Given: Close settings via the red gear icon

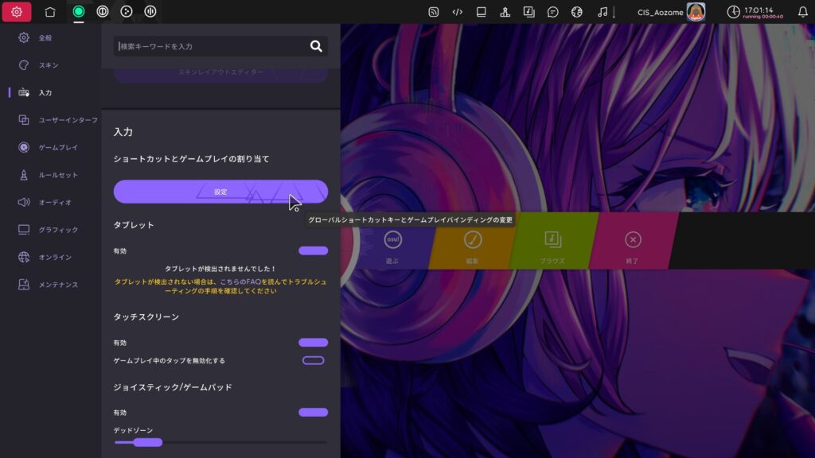Looking at the screenshot, I should pos(17,11).
